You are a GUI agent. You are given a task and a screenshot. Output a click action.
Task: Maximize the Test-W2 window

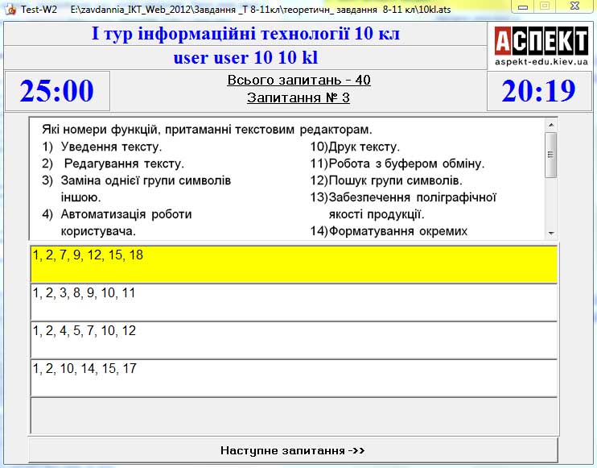[545, 7]
